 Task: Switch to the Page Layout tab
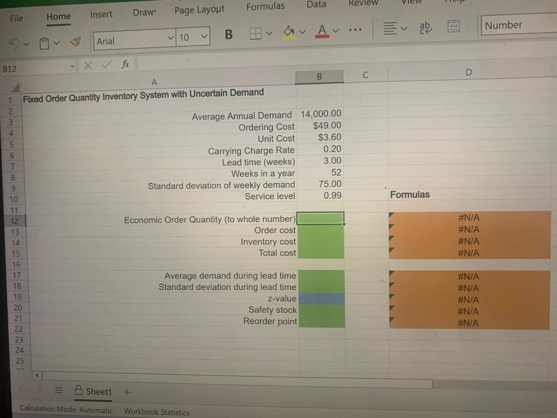199,10
